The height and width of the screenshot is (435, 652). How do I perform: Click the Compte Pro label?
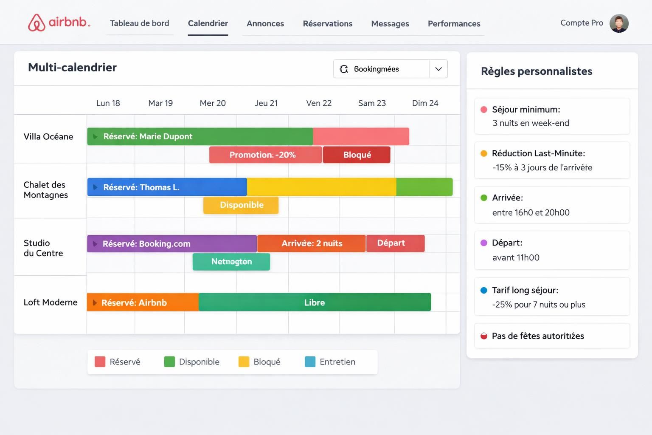coord(582,23)
